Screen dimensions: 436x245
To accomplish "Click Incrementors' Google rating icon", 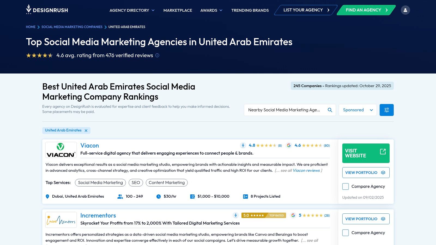I will (293, 215).
